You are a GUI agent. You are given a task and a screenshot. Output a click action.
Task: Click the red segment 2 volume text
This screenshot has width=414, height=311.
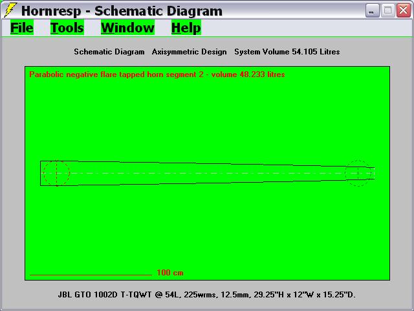(x=157, y=75)
